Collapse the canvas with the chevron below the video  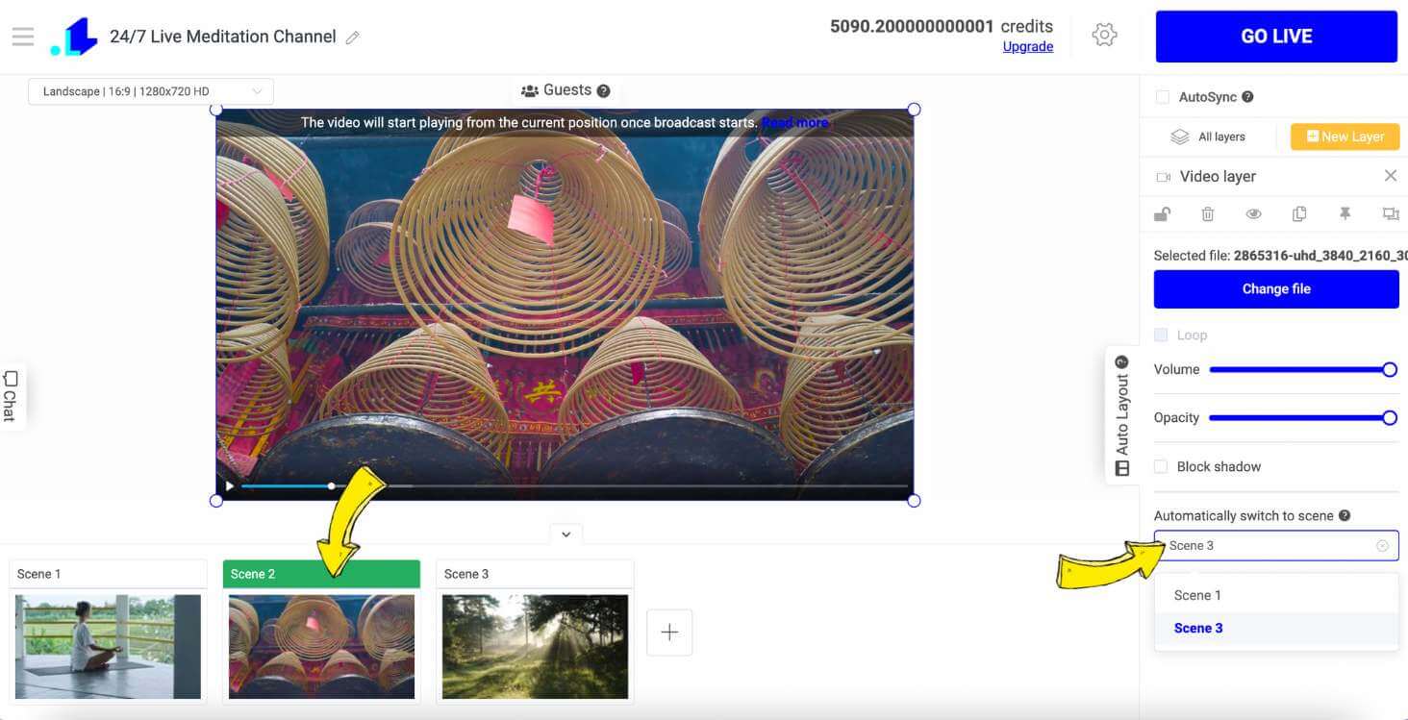566,534
